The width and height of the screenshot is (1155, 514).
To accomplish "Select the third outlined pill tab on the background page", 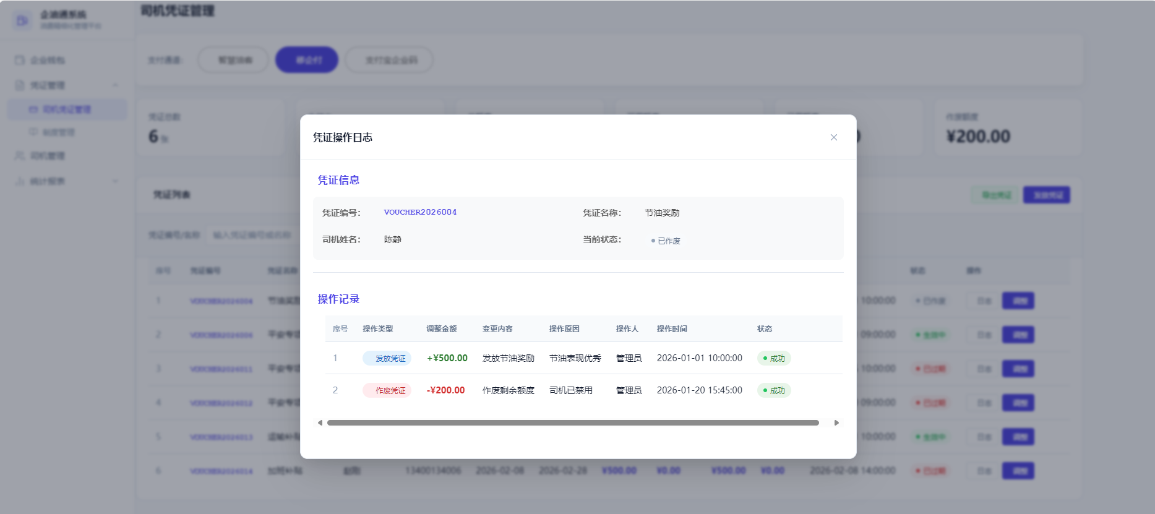I will click(x=389, y=60).
